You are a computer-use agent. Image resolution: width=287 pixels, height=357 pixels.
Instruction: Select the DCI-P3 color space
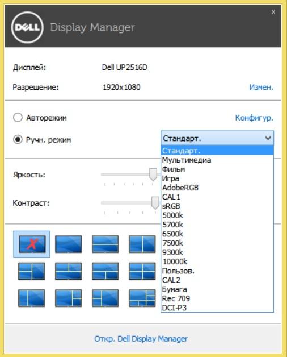(x=217, y=308)
